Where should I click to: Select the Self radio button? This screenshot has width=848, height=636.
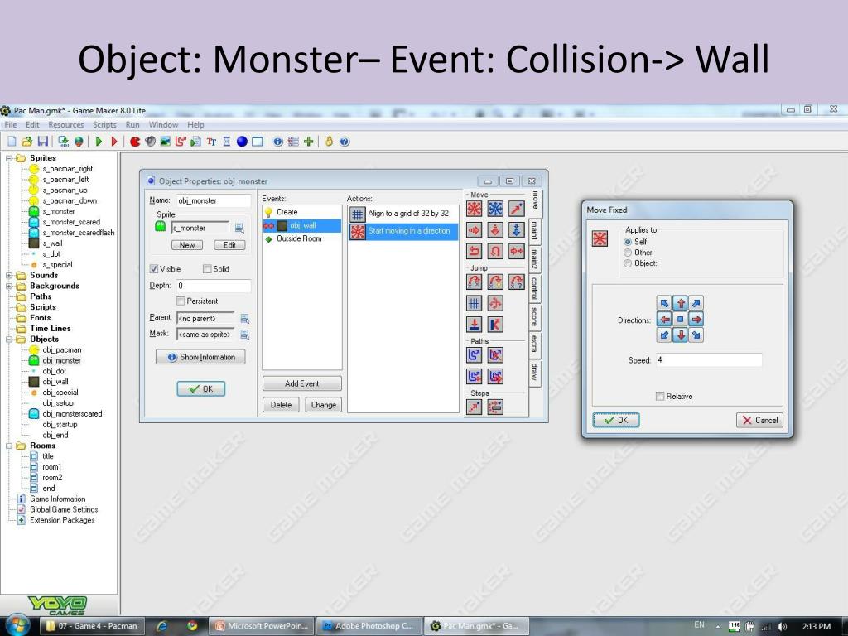(628, 242)
